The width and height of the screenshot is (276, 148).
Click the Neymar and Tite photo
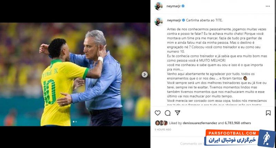pos(75,74)
